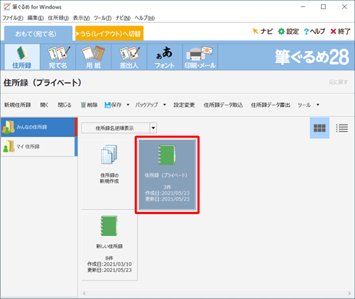Open the ナビ menu in menu bar

123,18
